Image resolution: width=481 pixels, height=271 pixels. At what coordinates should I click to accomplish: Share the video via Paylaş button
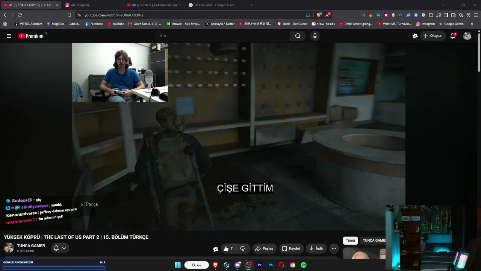pyautogui.click(x=264, y=248)
